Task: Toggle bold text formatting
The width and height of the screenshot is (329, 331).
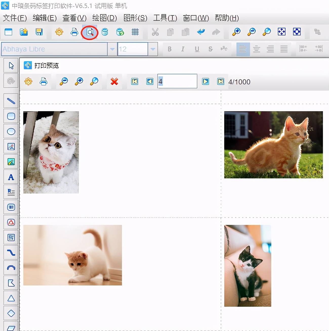Action: tap(170, 49)
